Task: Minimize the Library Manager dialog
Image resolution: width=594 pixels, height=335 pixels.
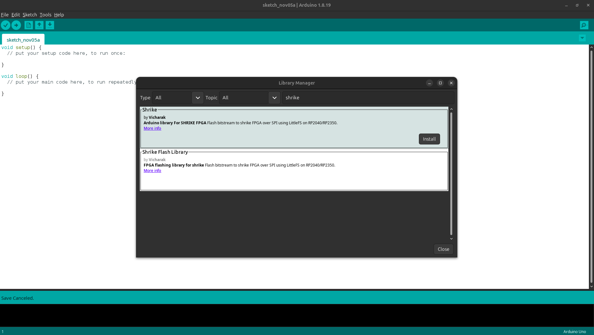Action: (x=429, y=83)
